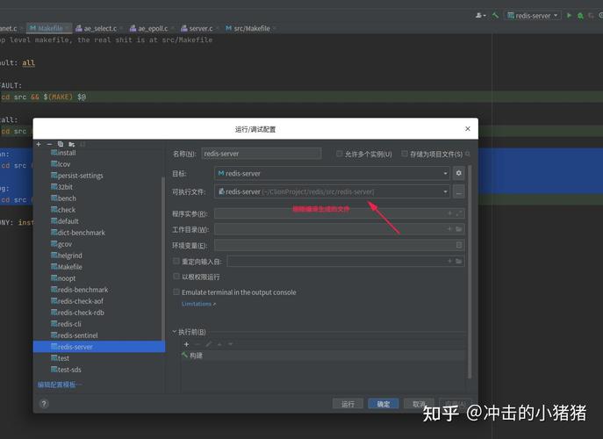
Task: Click the Cancel button in the dialog
Action: 419,404
